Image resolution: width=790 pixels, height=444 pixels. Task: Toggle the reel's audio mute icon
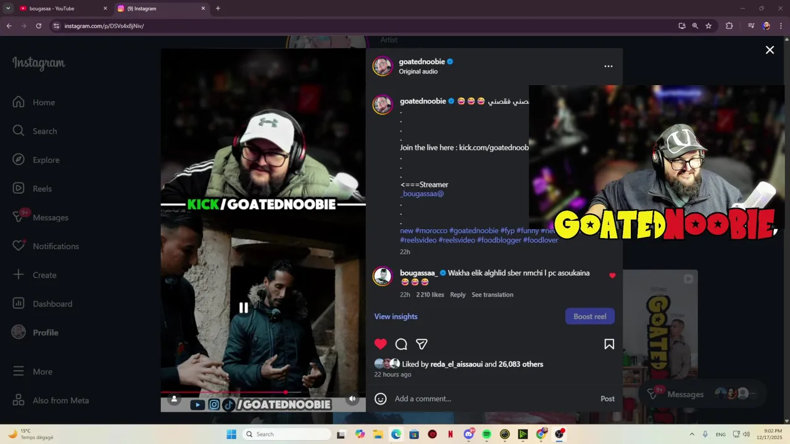(x=352, y=399)
